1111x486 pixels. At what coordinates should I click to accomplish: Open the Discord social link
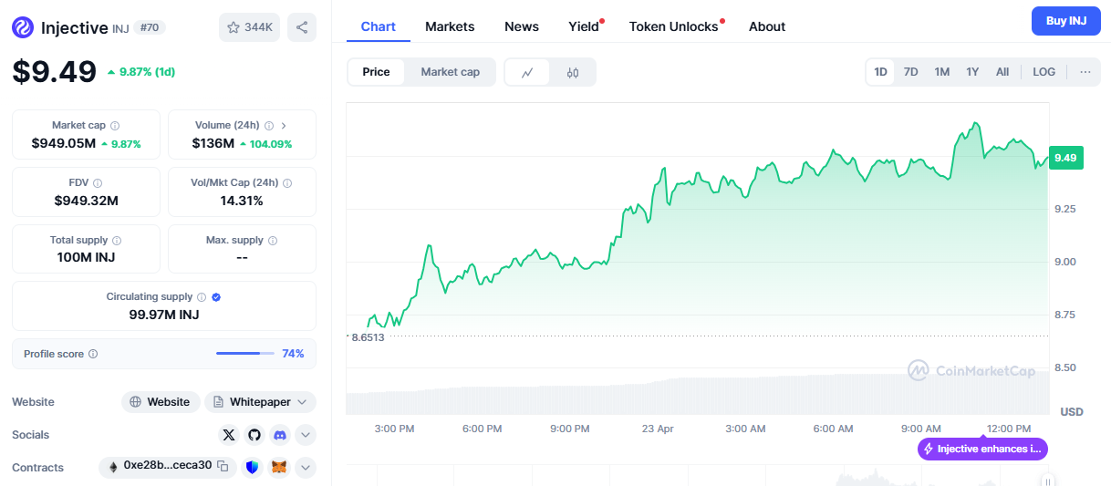279,435
